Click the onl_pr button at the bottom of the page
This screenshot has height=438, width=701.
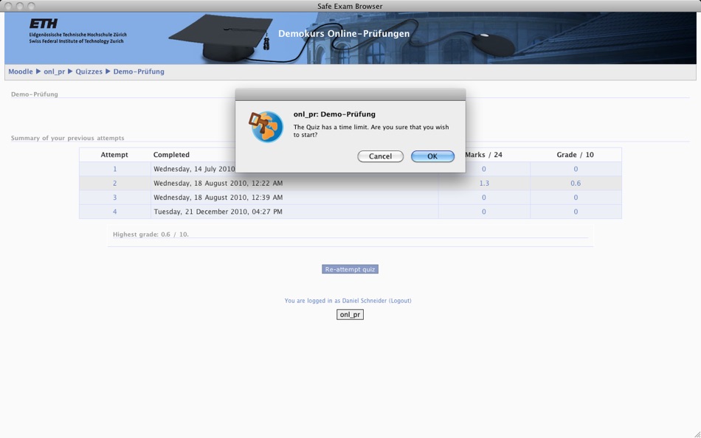(x=350, y=315)
